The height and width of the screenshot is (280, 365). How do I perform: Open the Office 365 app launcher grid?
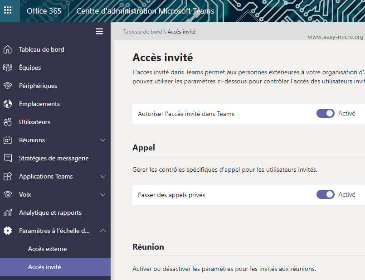[8, 10]
